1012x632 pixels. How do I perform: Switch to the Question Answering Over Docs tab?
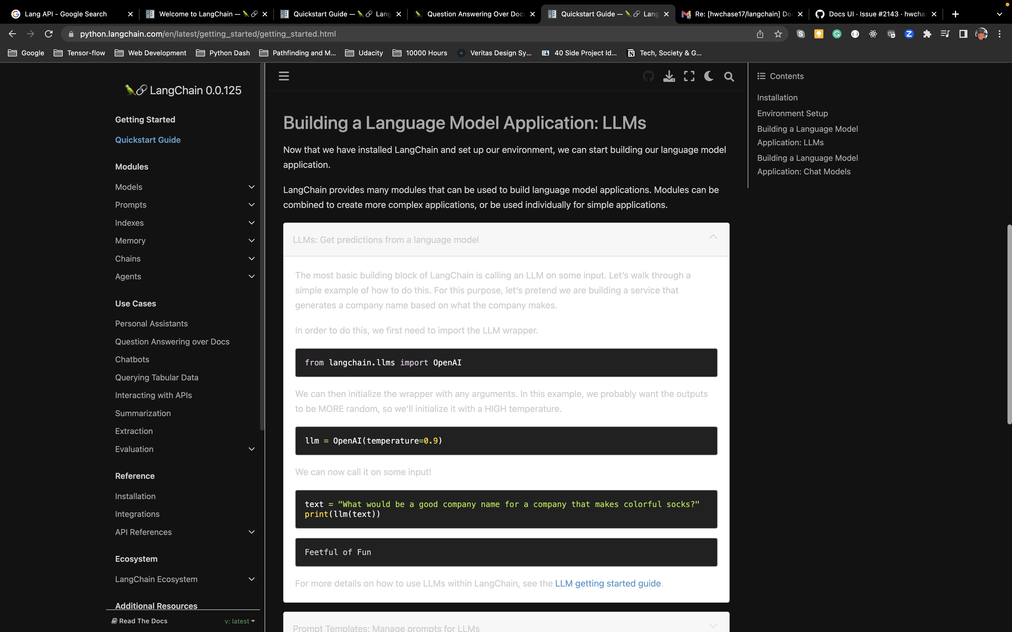pyautogui.click(x=473, y=14)
